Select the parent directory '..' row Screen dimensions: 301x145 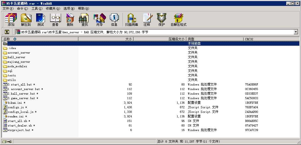click(151, 44)
